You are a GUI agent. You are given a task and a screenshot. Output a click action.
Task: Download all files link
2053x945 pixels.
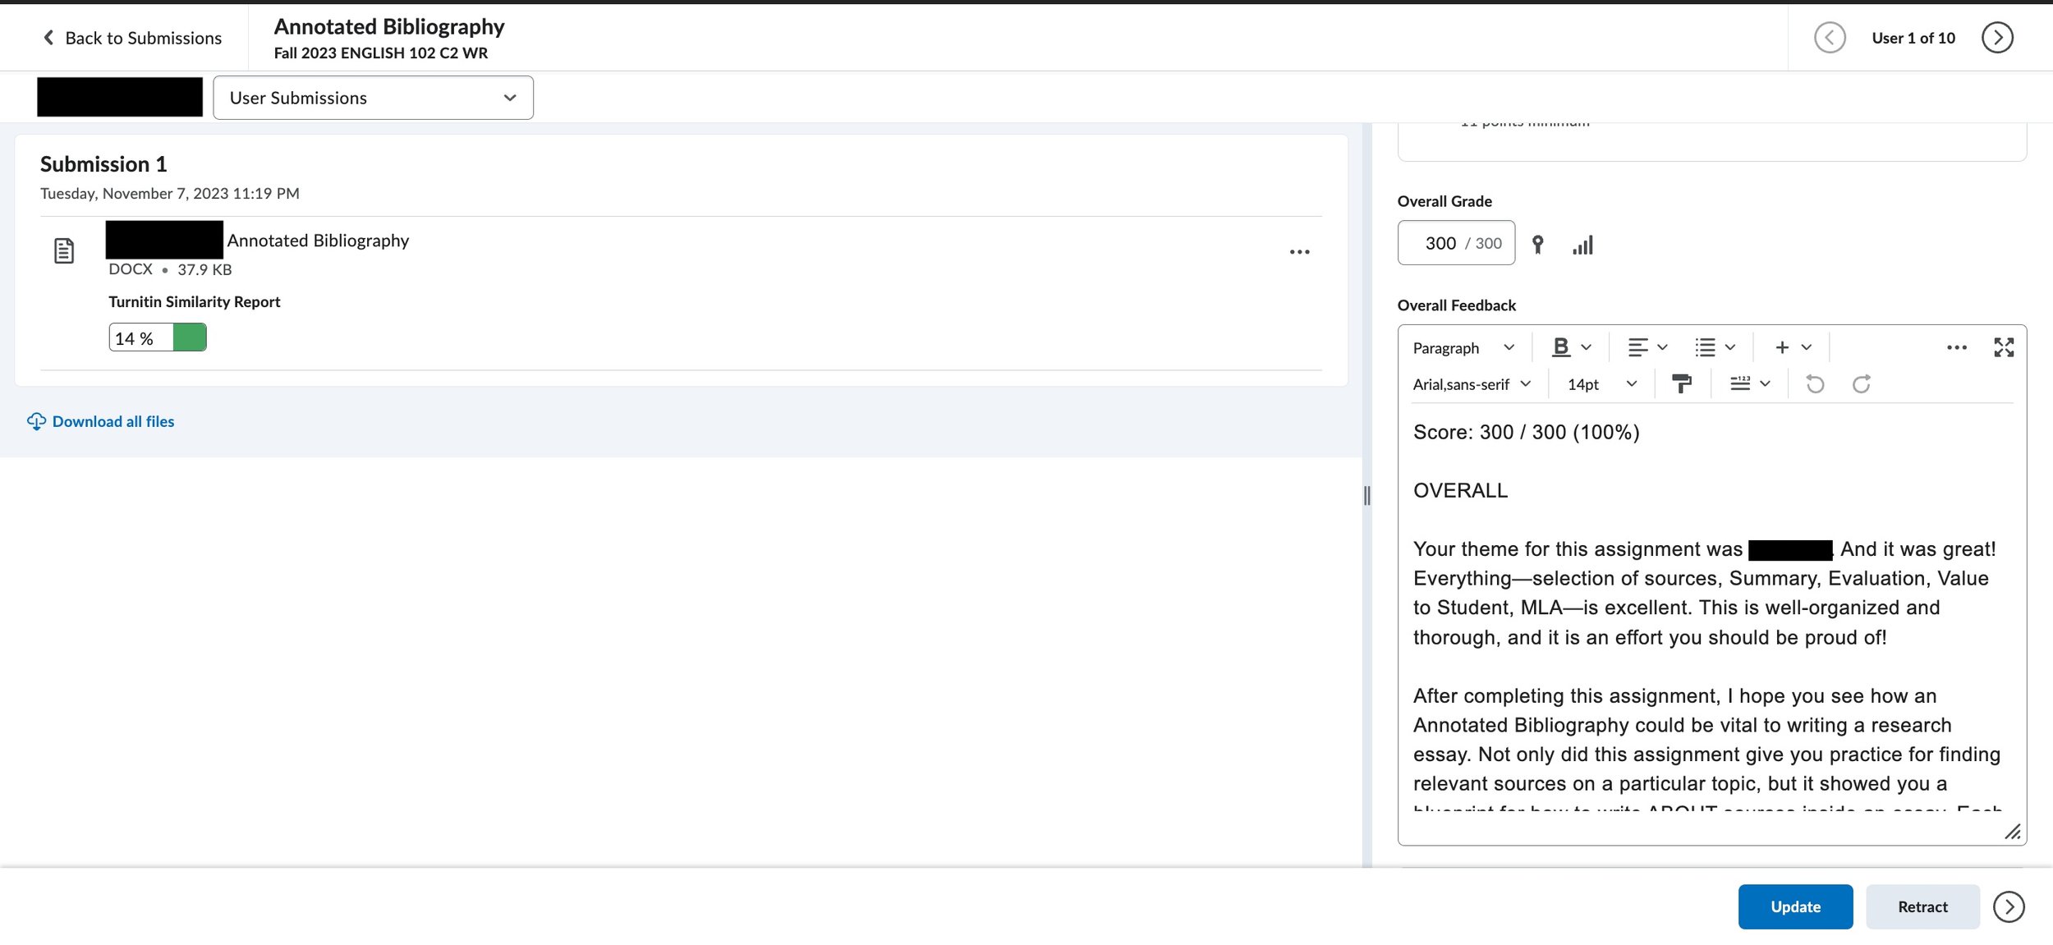(x=113, y=421)
